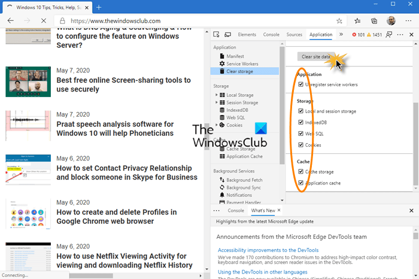419x279 pixels.
Task: Open DevTools customize menu (three dots)
Action: (x=400, y=35)
